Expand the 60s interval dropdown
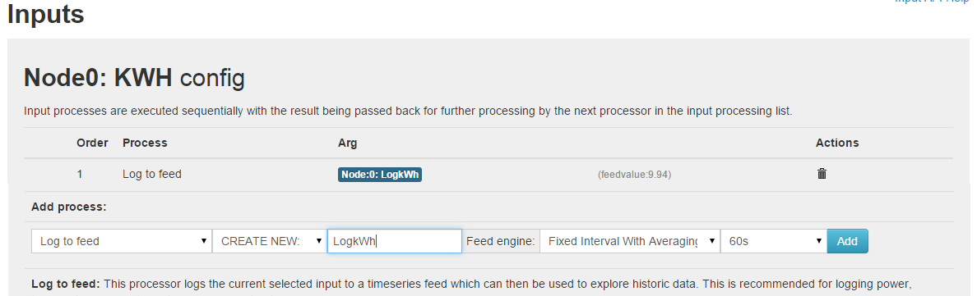The image size is (977, 296). pyautogui.click(x=773, y=241)
